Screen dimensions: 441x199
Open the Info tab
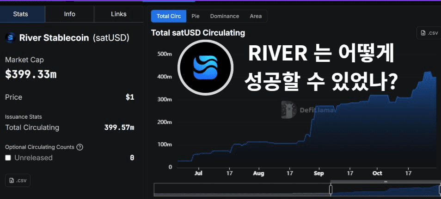(69, 14)
